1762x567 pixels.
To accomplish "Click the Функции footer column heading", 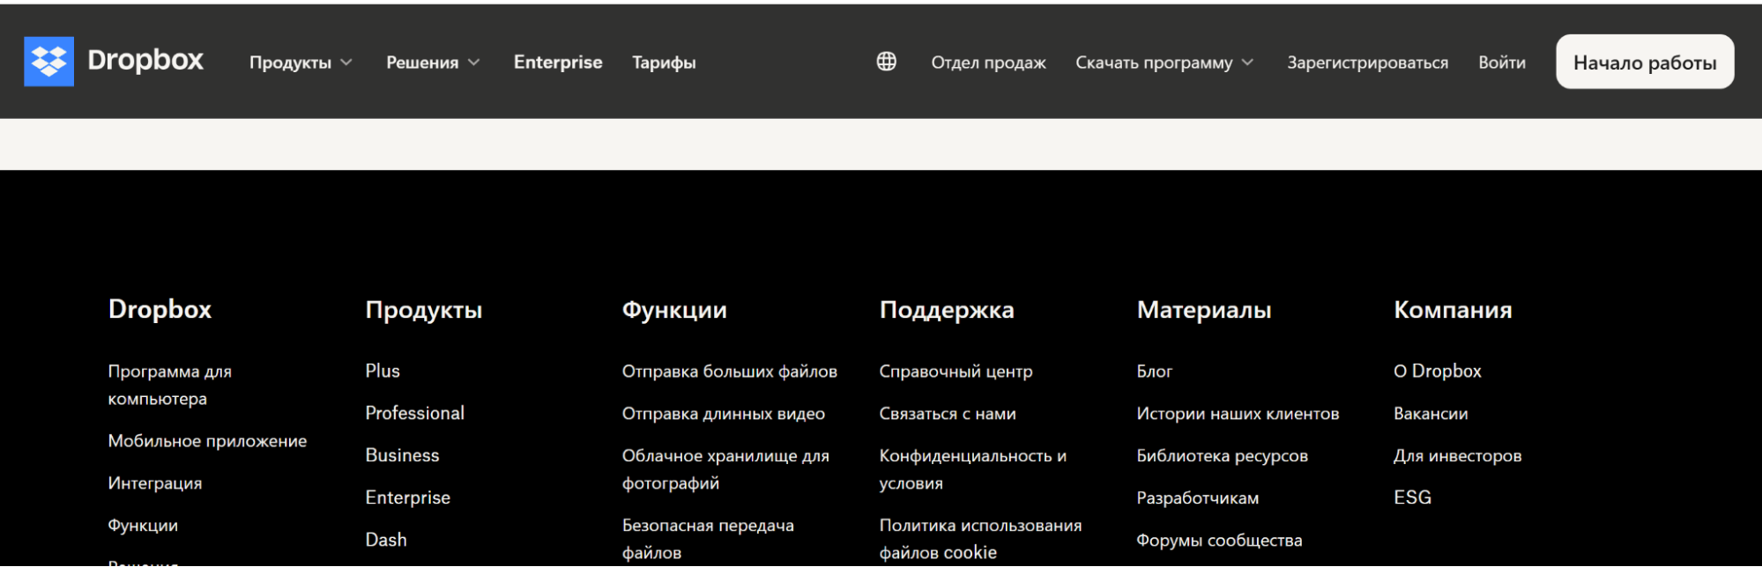I will [674, 310].
